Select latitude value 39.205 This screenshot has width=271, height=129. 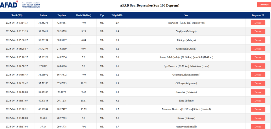43,118
